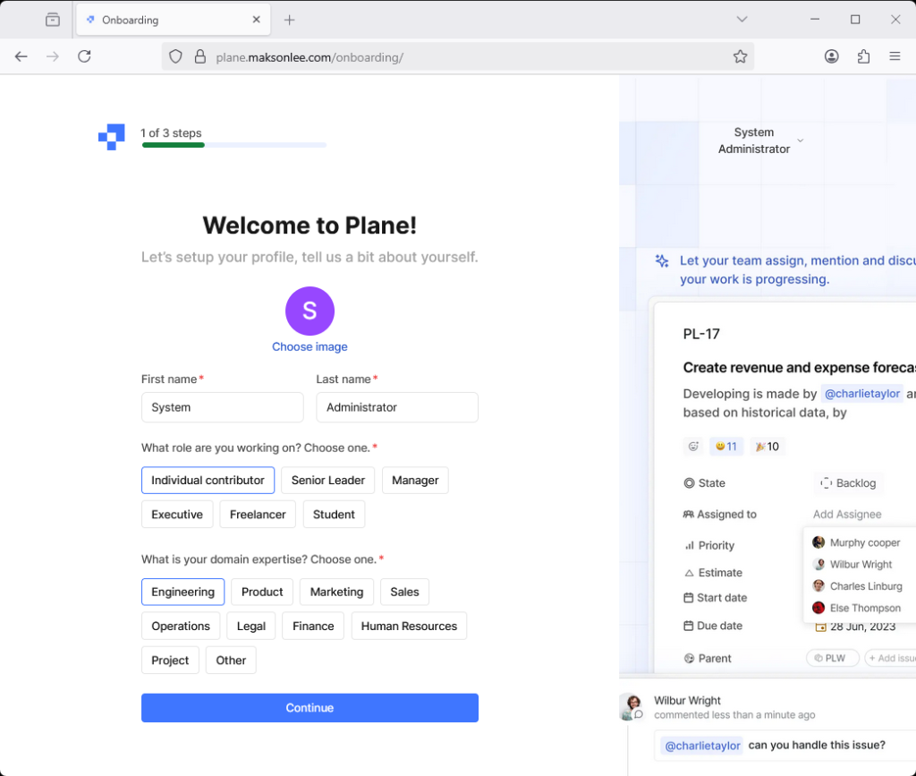
Task: Click the Plane logo icon
Action: 112,137
